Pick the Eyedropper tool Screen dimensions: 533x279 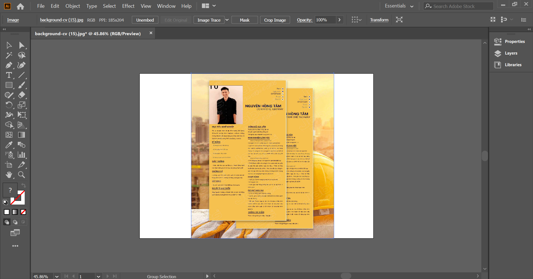pyautogui.click(x=9, y=145)
